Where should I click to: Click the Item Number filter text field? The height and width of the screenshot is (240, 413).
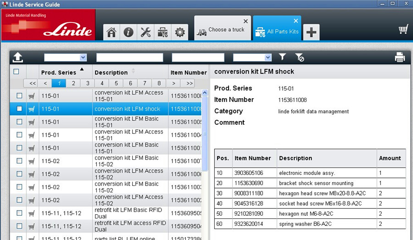point(198,57)
